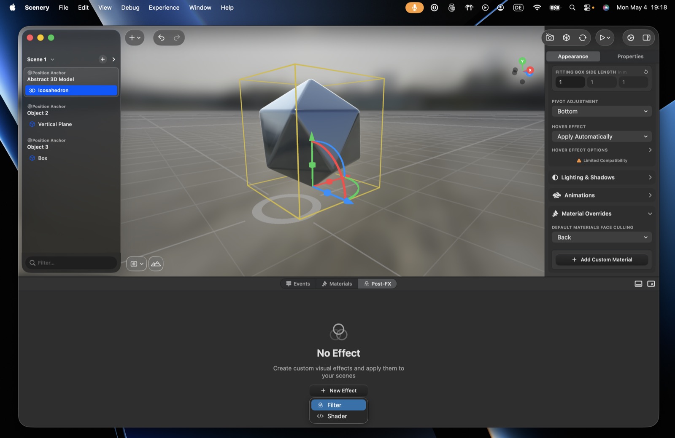Open the Pivot Adjustment Bottom dropdown

[602, 111]
